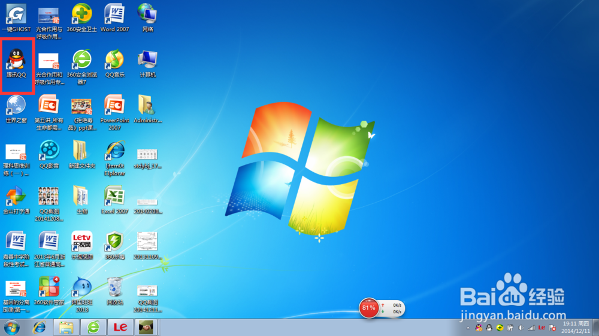Launch 腾讯QQ from the desktop

click(x=16, y=64)
